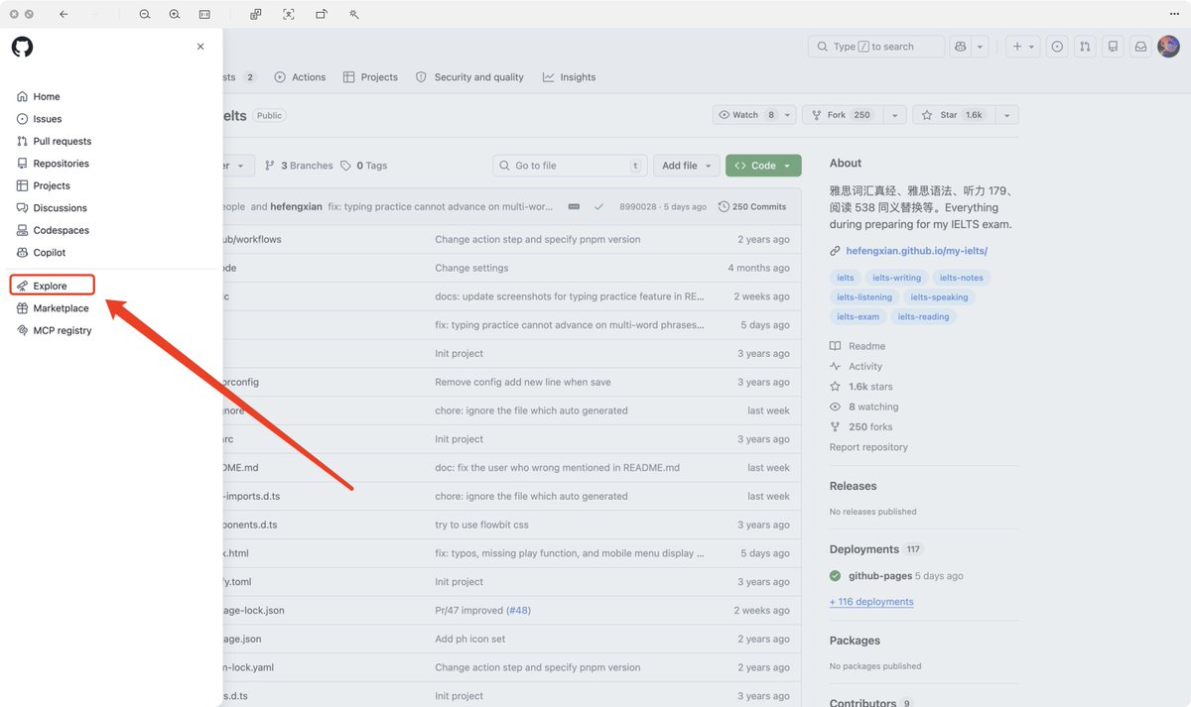Click the magic wand toolbar icon
Screen dimensions: 1191x707
click(354, 14)
